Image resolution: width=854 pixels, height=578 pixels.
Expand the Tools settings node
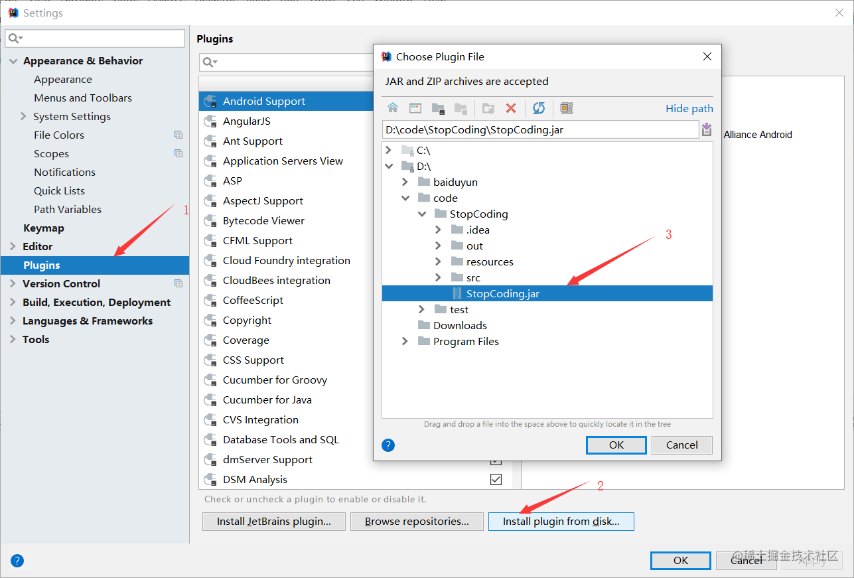coord(14,339)
